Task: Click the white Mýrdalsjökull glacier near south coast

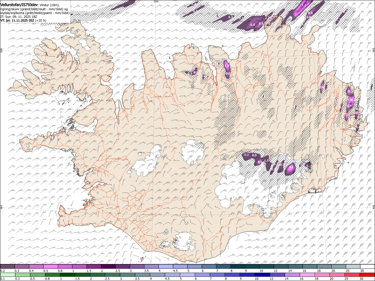Action: 183,241
